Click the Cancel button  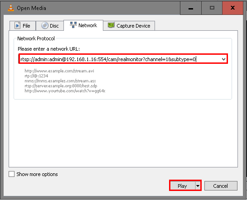(221, 186)
